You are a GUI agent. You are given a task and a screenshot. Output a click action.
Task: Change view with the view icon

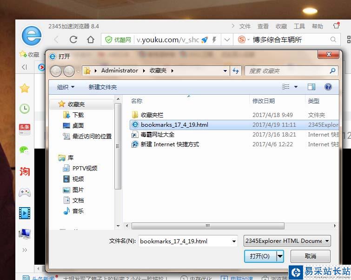coord(285,87)
